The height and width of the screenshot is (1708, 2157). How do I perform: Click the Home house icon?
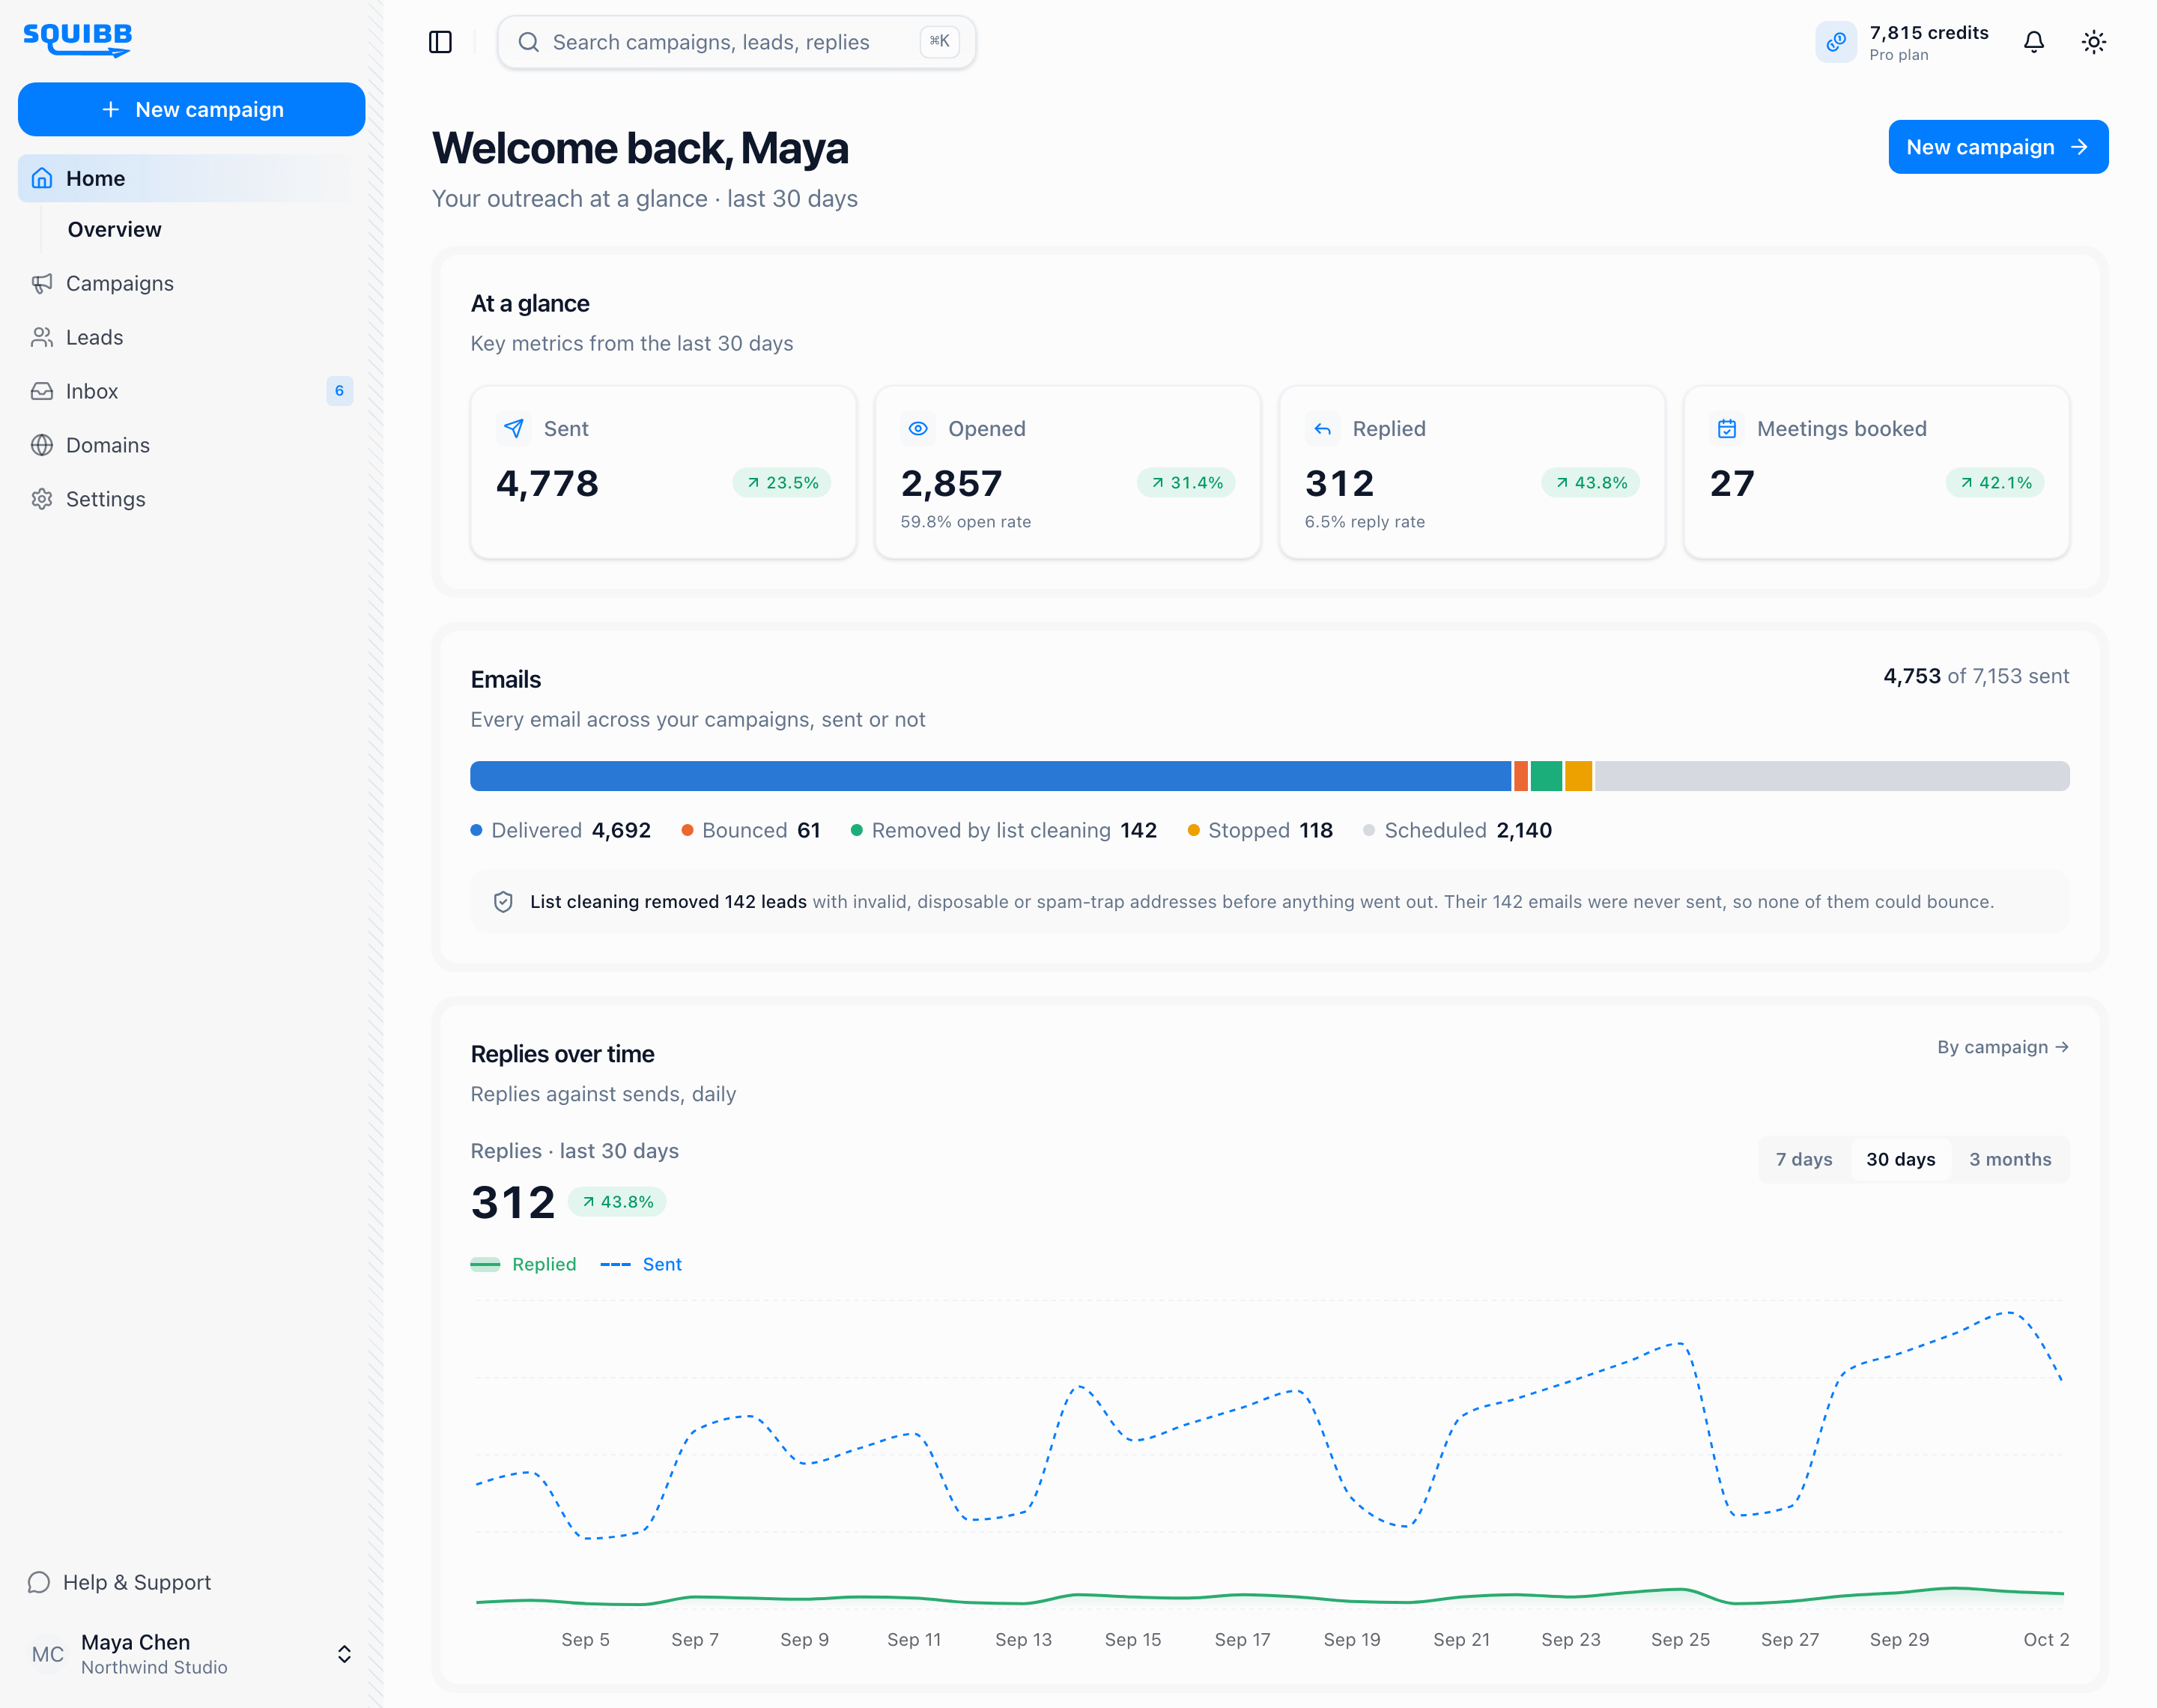(42, 178)
